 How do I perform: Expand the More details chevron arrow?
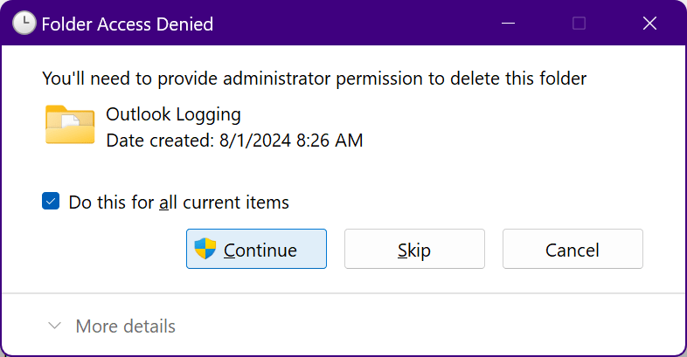click(x=54, y=326)
